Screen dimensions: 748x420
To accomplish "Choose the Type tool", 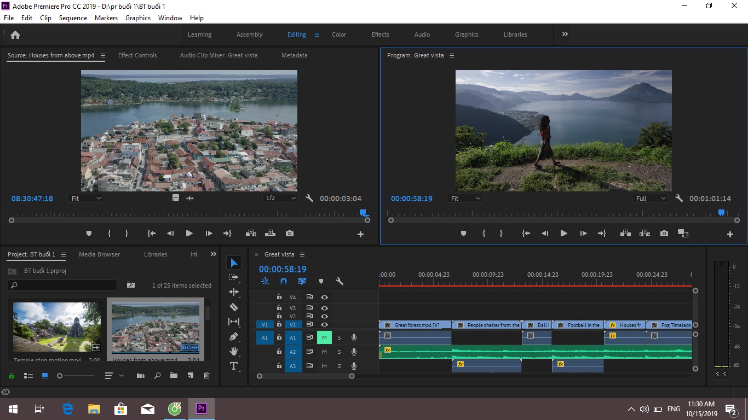I will (x=234, y=366).
